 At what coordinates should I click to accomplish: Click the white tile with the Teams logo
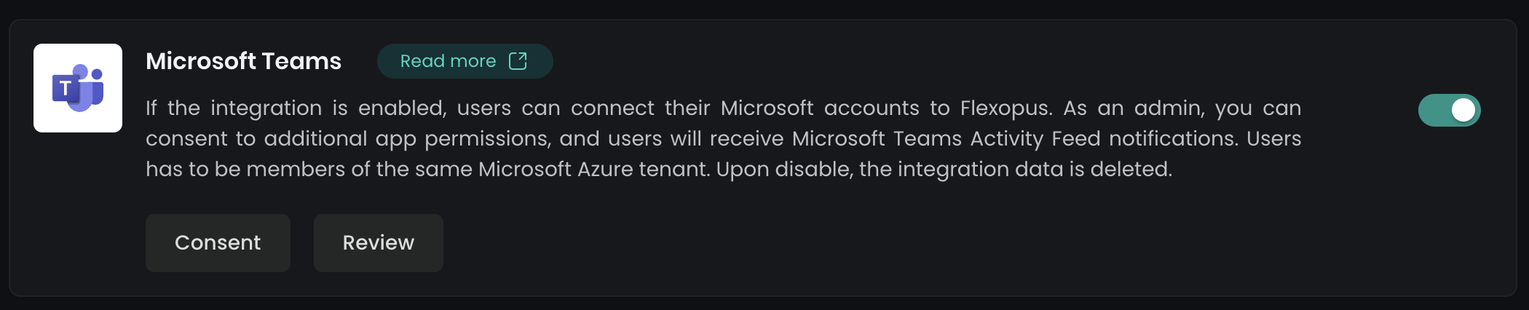(x=78, y=88)
